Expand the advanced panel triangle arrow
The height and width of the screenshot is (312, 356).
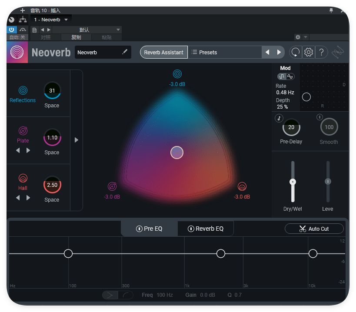pyautogui.click(x=77, y=140)
